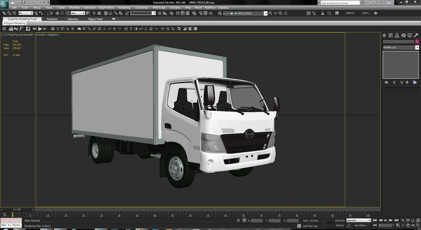The image size is (421, 230).
Task: Click the object color swatch in the command panel
Action: (417, 41)
